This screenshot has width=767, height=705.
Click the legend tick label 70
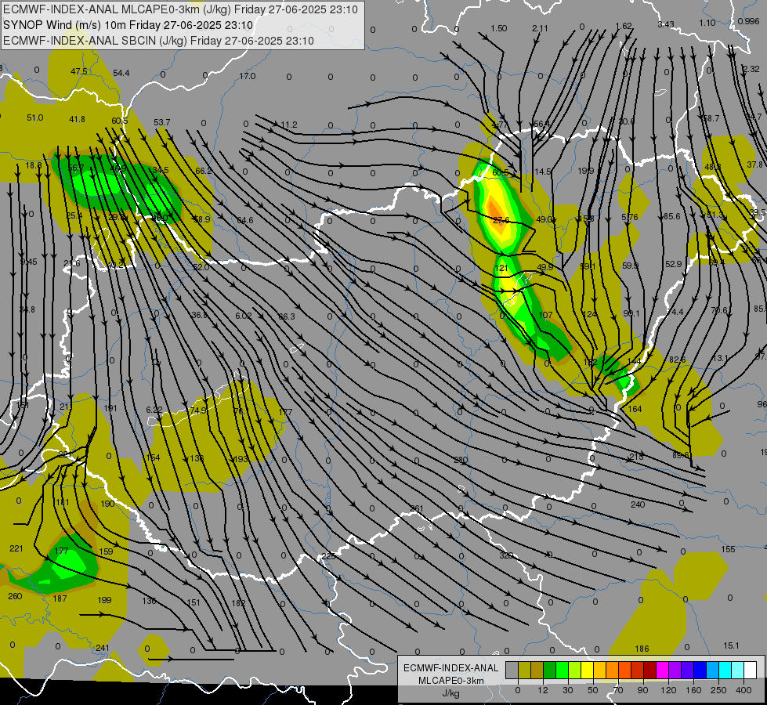pyautogui.click(x=618, y=690)
